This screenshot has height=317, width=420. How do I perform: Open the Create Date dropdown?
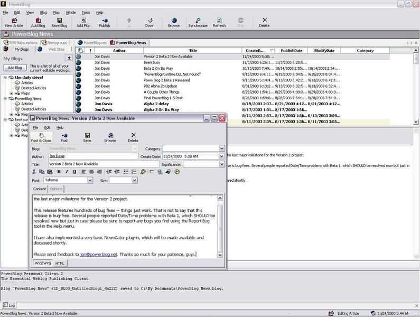coord(222,156)
